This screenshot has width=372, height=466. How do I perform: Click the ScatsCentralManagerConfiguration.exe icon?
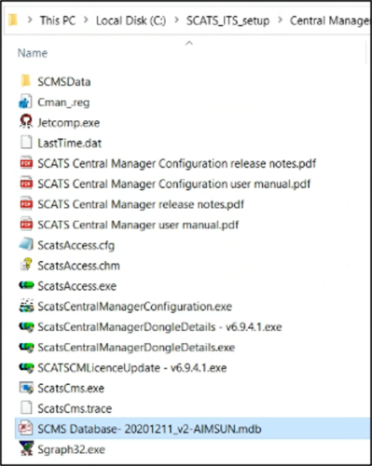pos(26,306)
